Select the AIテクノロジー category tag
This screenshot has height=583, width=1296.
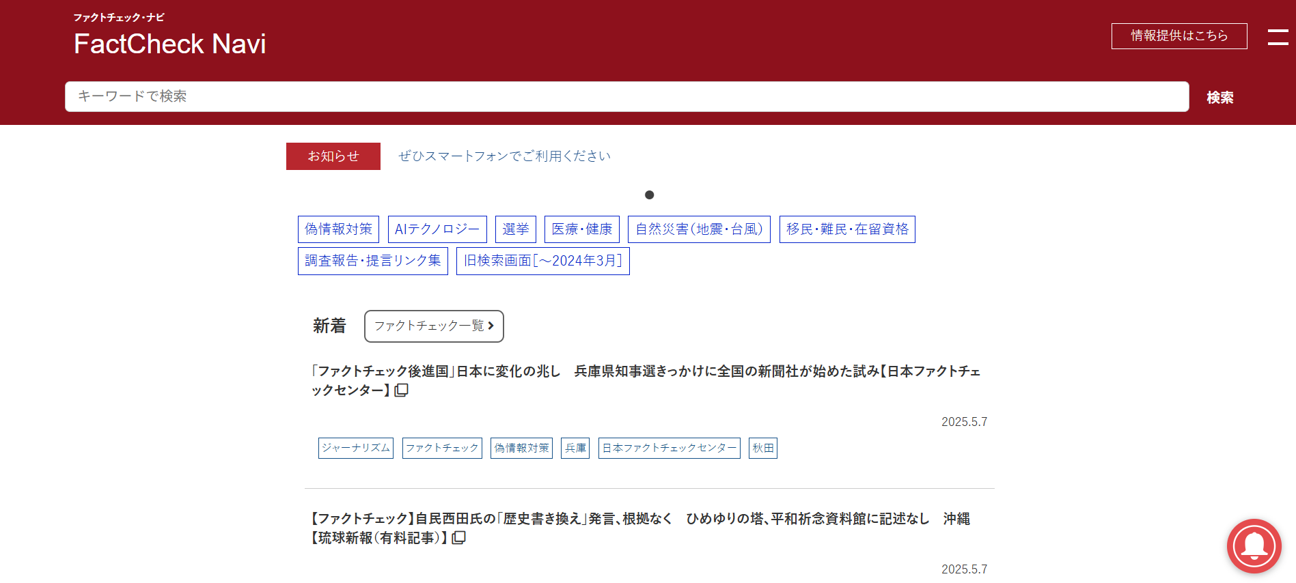(437, 229)
